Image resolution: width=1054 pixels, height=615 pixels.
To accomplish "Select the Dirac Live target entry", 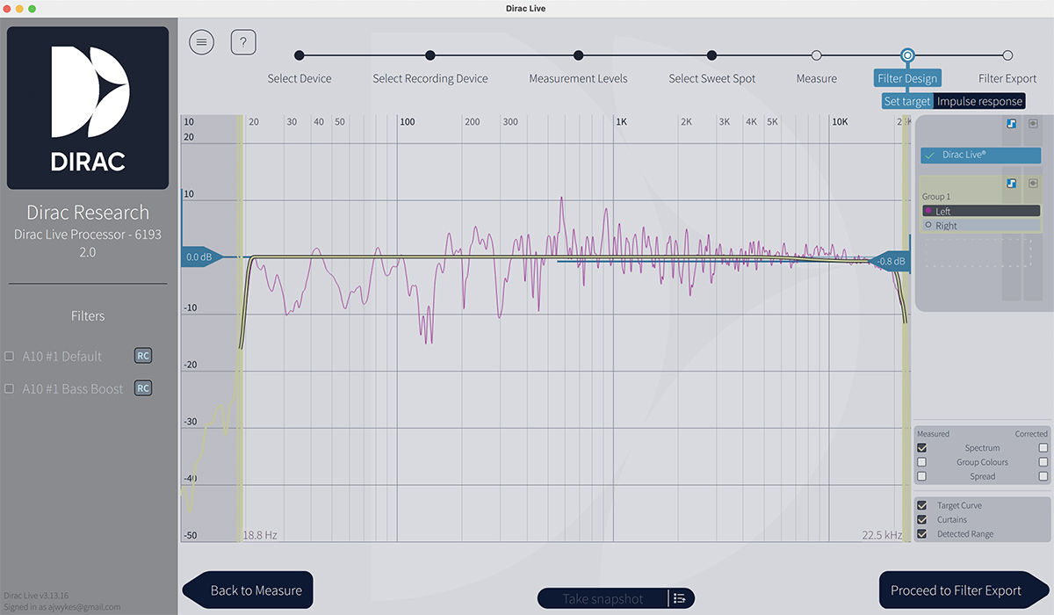I will point(980,156).
